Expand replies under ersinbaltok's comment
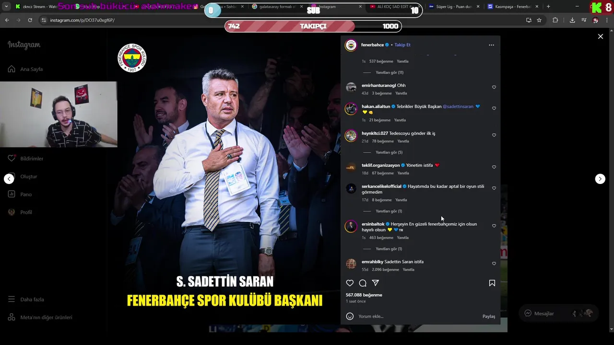Viewport: 614px width, 345px height. (389, 249)
